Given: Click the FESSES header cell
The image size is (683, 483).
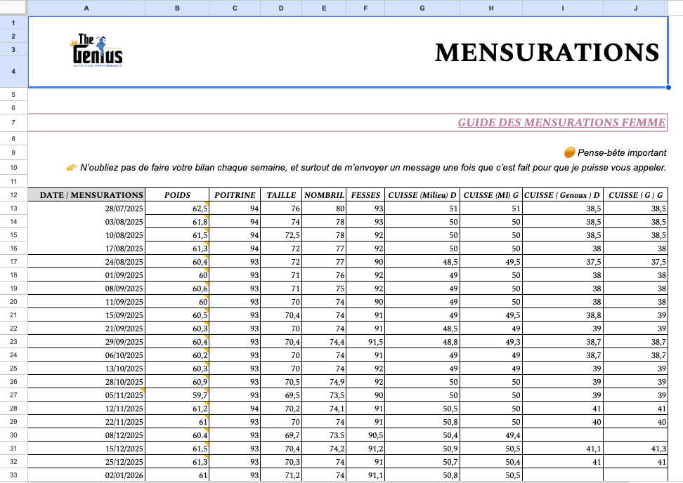Looking at the screenshot, I should point(365,195).
